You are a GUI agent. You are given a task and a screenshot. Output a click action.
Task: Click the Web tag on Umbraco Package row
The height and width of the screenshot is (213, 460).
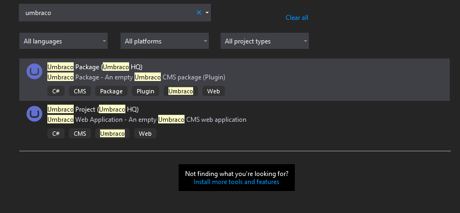(x=214, y=91)
